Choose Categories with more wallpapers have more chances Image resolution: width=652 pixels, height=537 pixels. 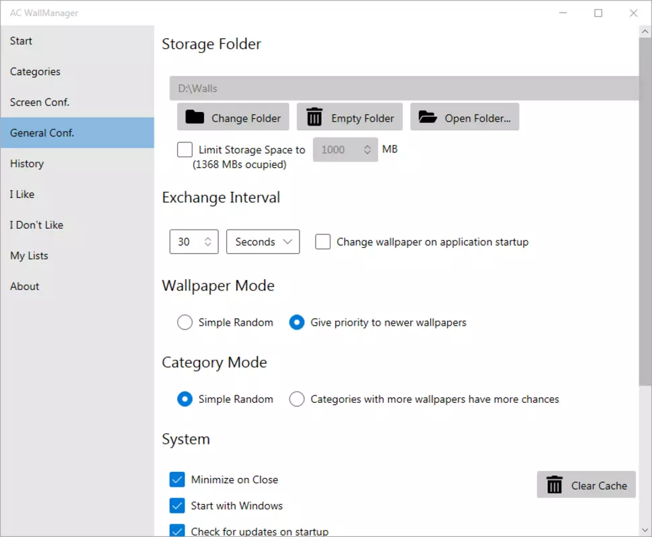click(297, 399)
